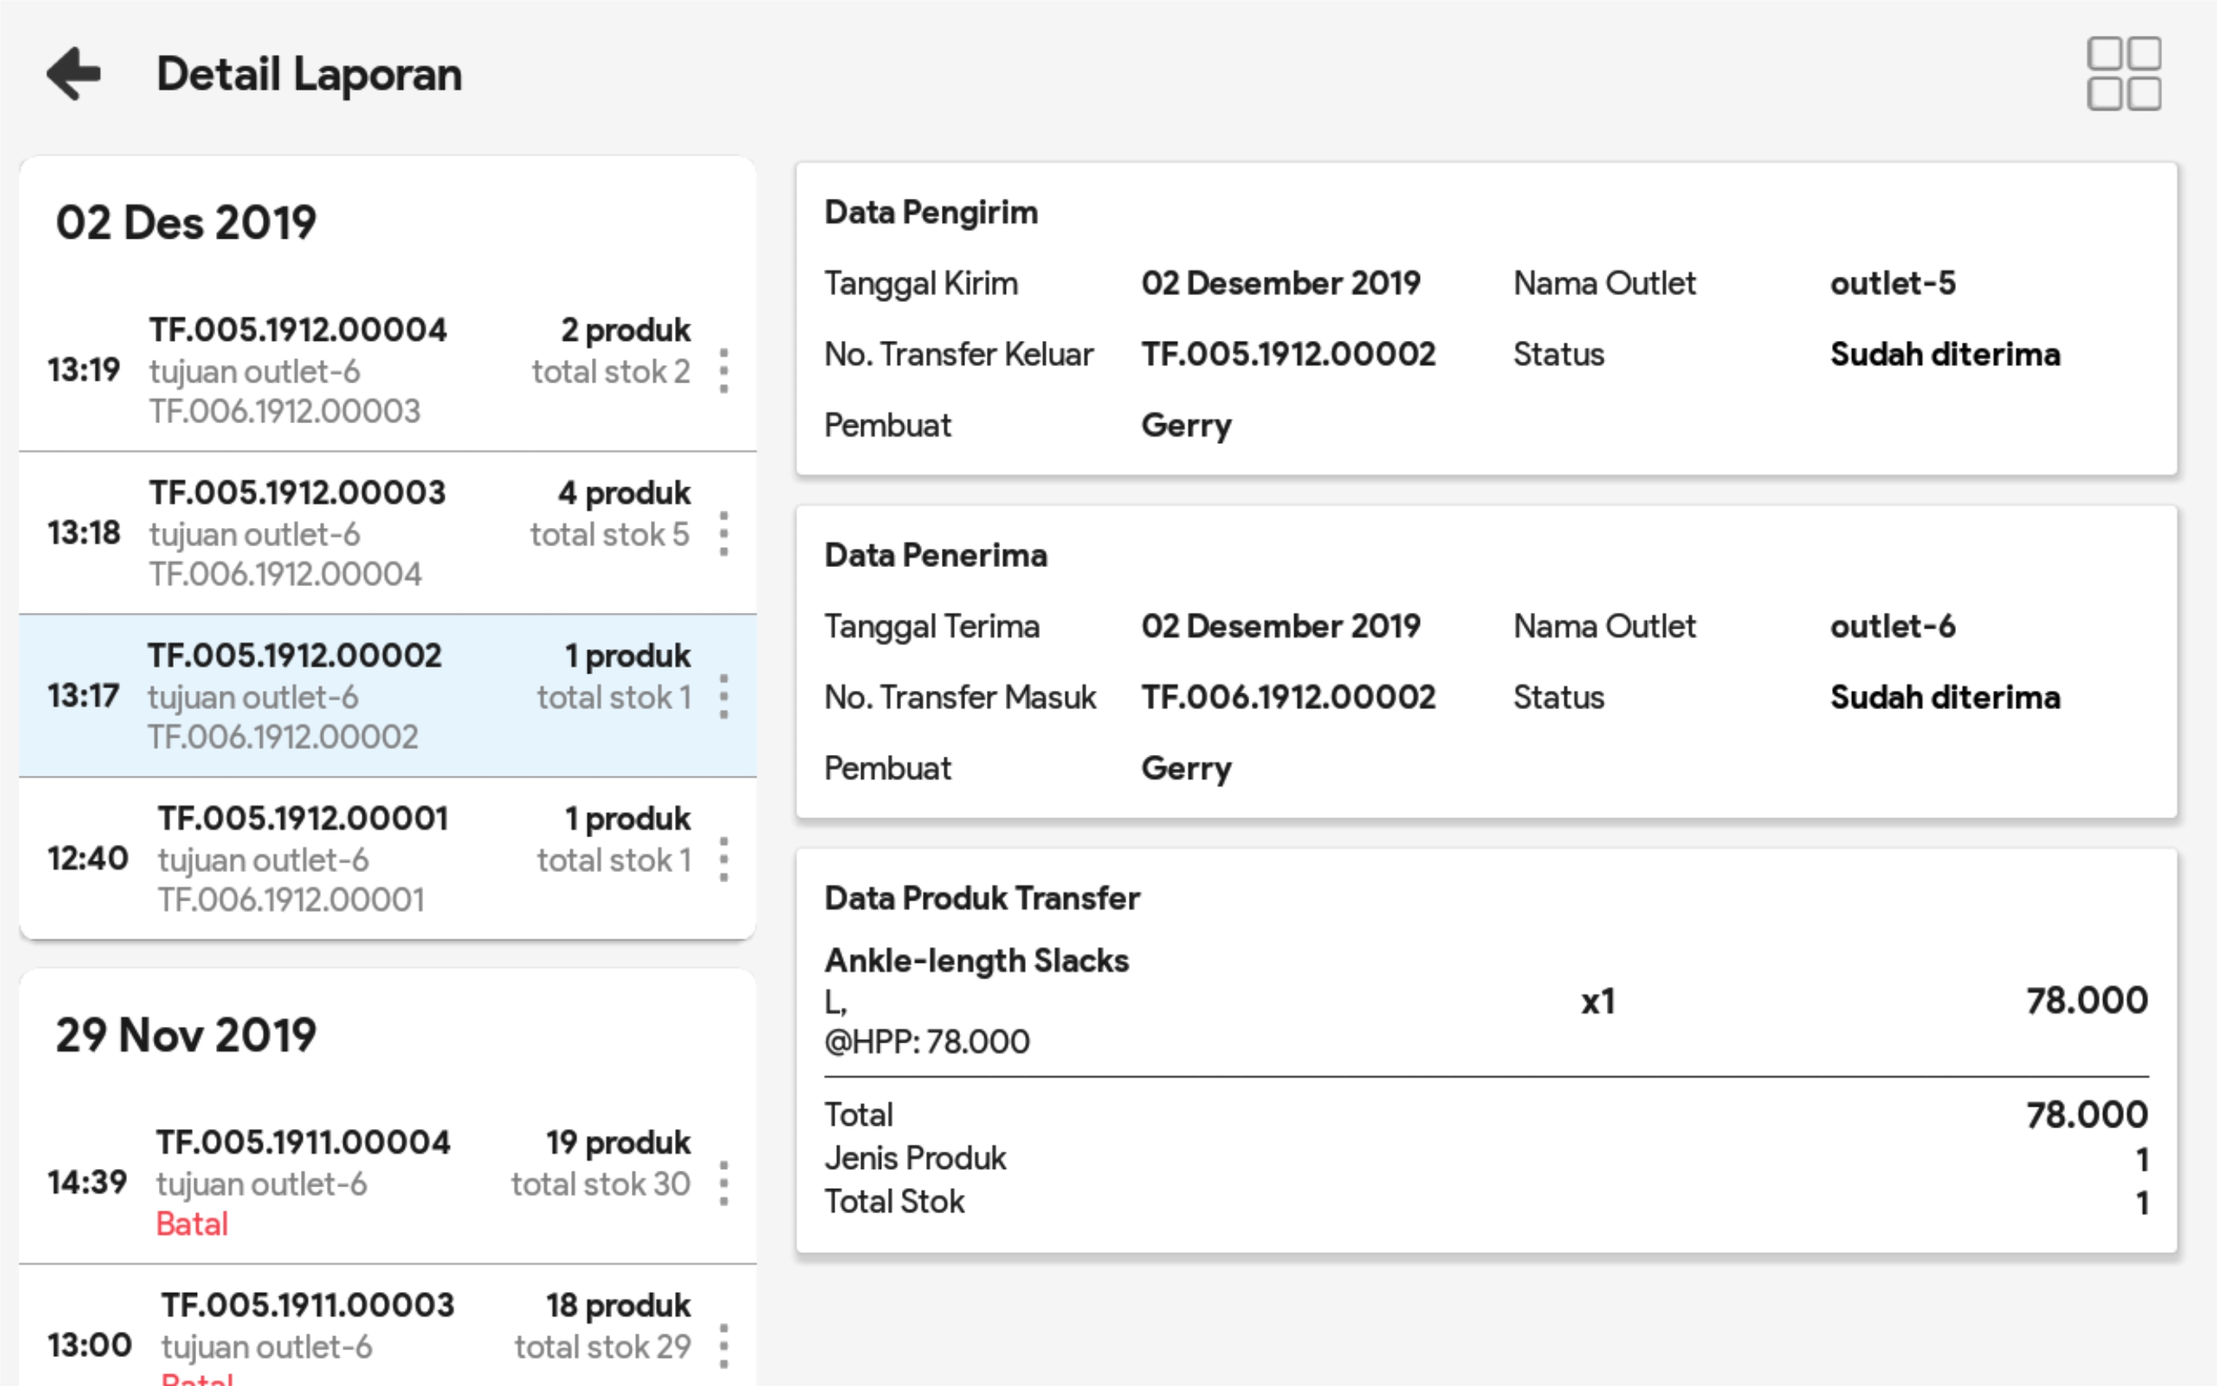Open three-dot menu for TF.005.1912.00003
The image size is (2217, 1386).
(724, 534)
